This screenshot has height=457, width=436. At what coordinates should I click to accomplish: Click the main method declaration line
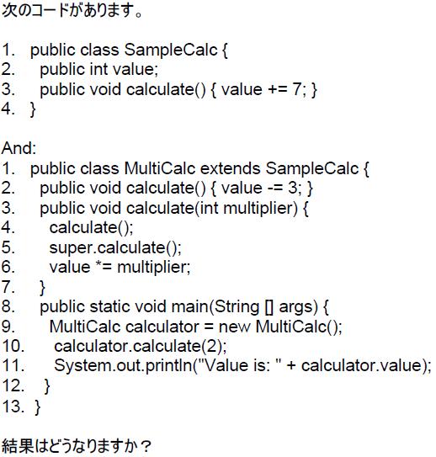[x=165, y=307]
